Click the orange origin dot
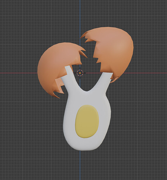 coord(80,73)
